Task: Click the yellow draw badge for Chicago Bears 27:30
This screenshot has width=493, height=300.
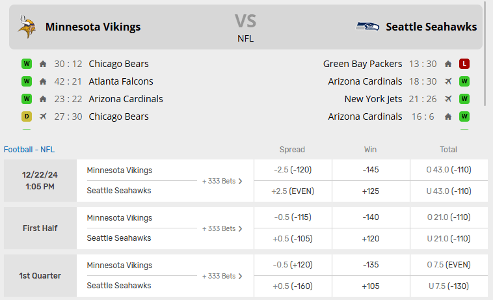Action: pyautogui.click(x=27, y=116)
